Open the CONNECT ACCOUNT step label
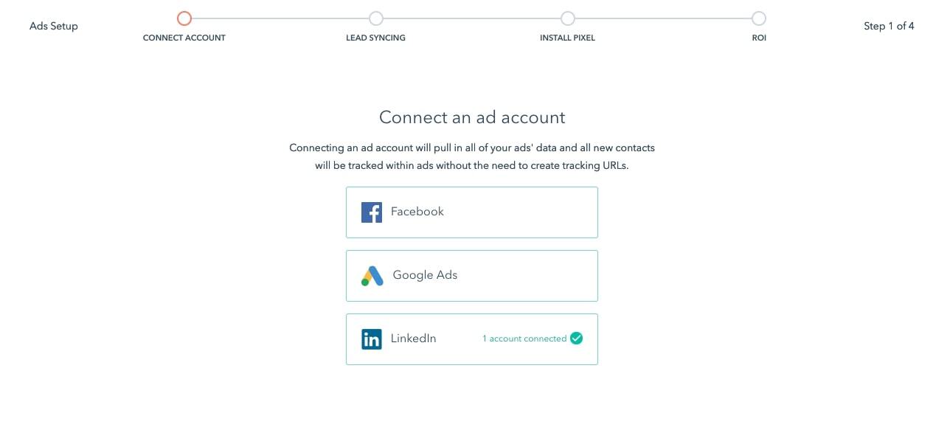Screen dimensions: 933x444 (184, 38)
